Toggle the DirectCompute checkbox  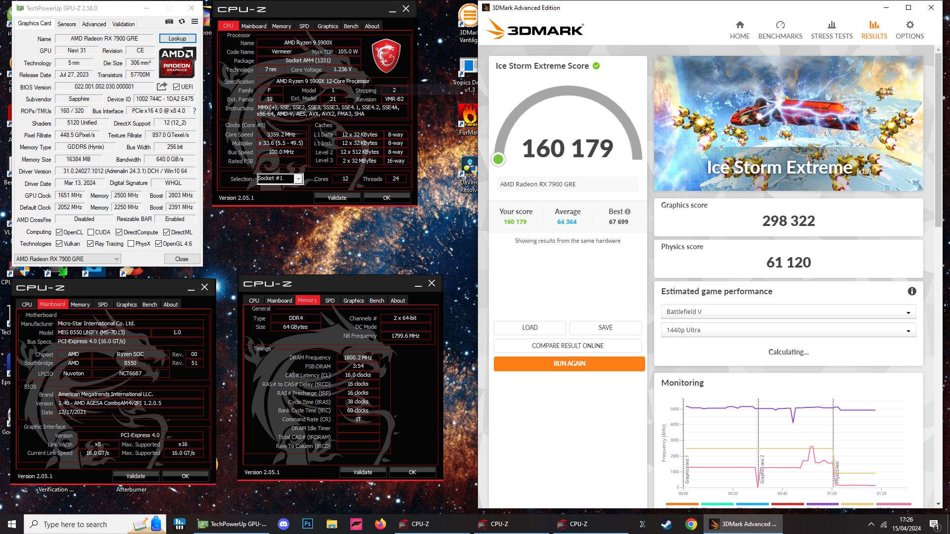pos(119,232)
